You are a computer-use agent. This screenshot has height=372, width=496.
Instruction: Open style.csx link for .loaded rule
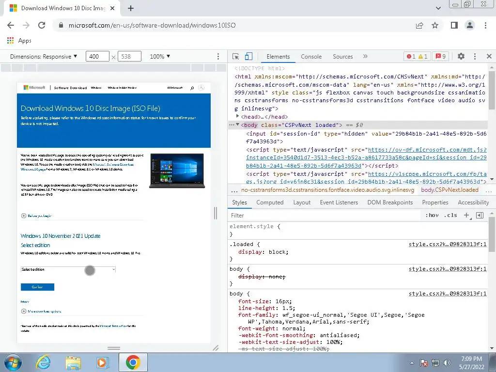pos(448,244)
